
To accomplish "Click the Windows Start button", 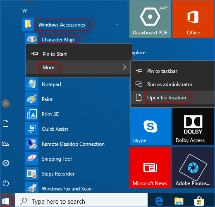I will click(x=5, y=201).
